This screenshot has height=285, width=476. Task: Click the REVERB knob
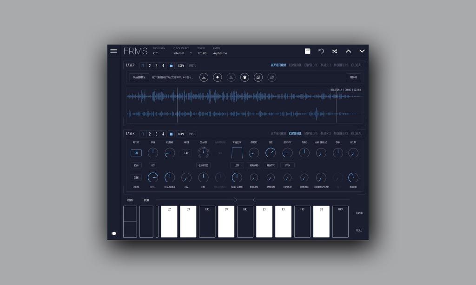point(353,177)
